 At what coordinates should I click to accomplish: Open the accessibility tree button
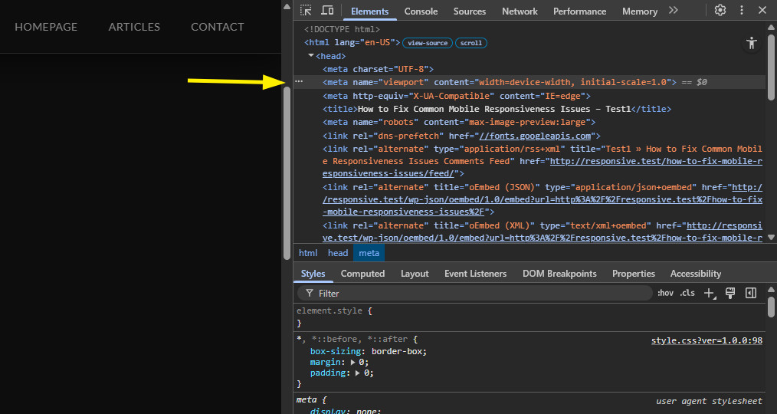751,43
